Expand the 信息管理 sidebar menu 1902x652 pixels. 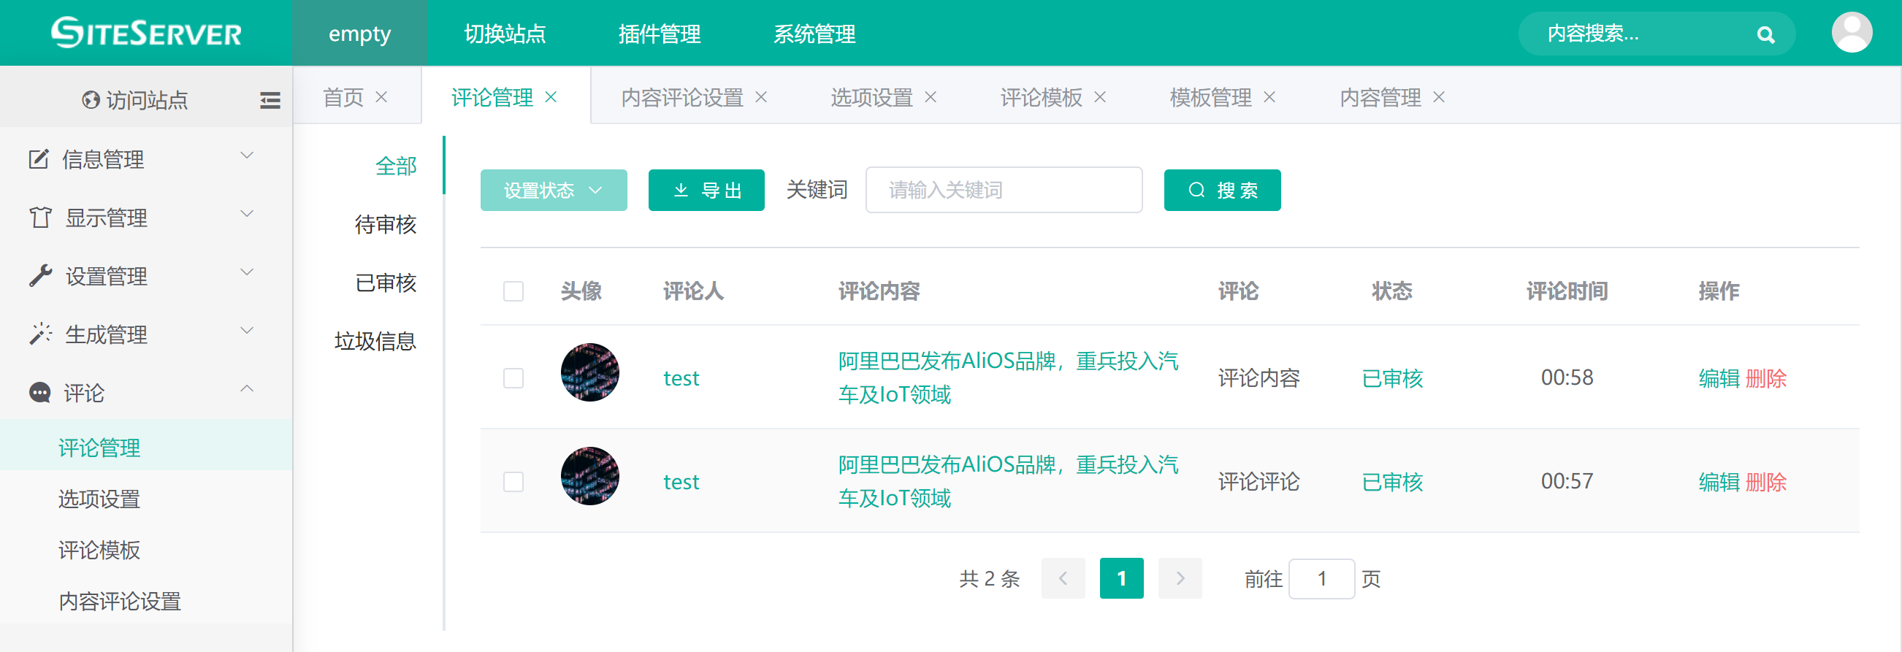tap(140, 158)
